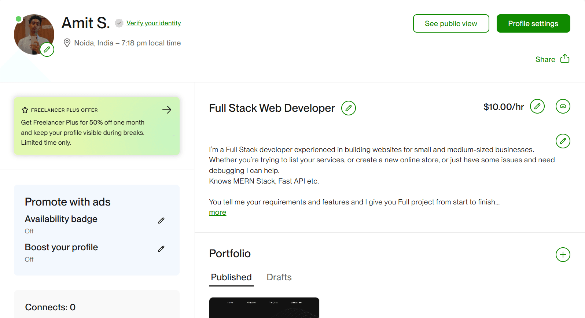585x318 pixels.
Task: Edit the Boost your profile setting
Action: click(x=161, y=249)
